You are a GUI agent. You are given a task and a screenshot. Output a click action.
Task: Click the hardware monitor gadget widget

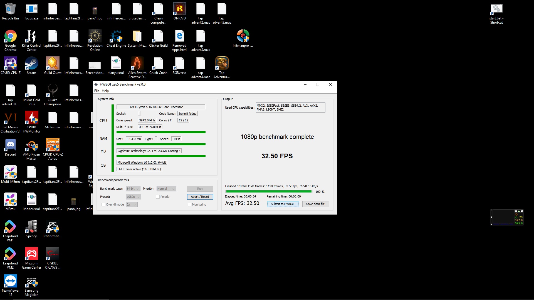pyautogui.click(x=507, y=217)
